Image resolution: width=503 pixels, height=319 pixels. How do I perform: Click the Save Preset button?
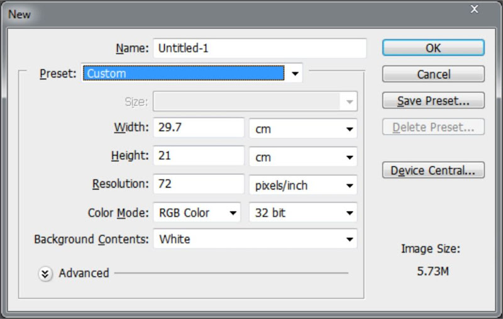433,101
